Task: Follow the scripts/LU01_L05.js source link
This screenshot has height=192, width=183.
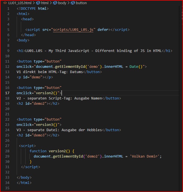Action: click(x=73, y=30)
